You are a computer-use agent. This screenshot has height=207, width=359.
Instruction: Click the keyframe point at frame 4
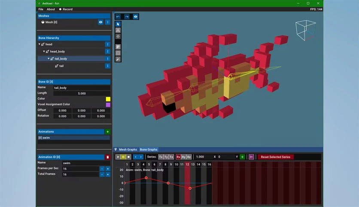tap(146, 178)
